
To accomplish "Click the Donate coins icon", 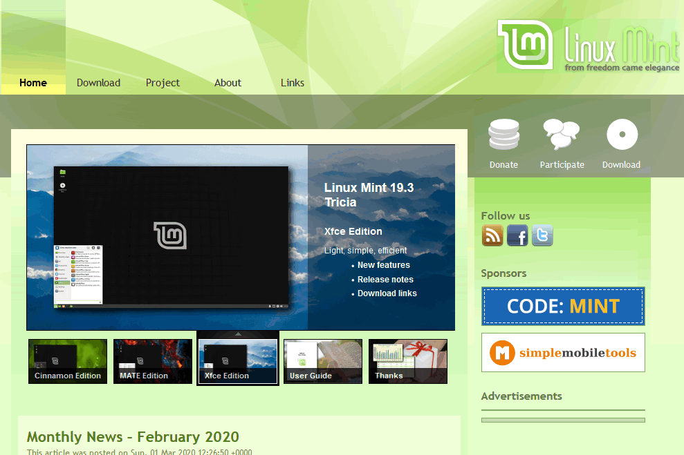I will (x=504, y=135).
